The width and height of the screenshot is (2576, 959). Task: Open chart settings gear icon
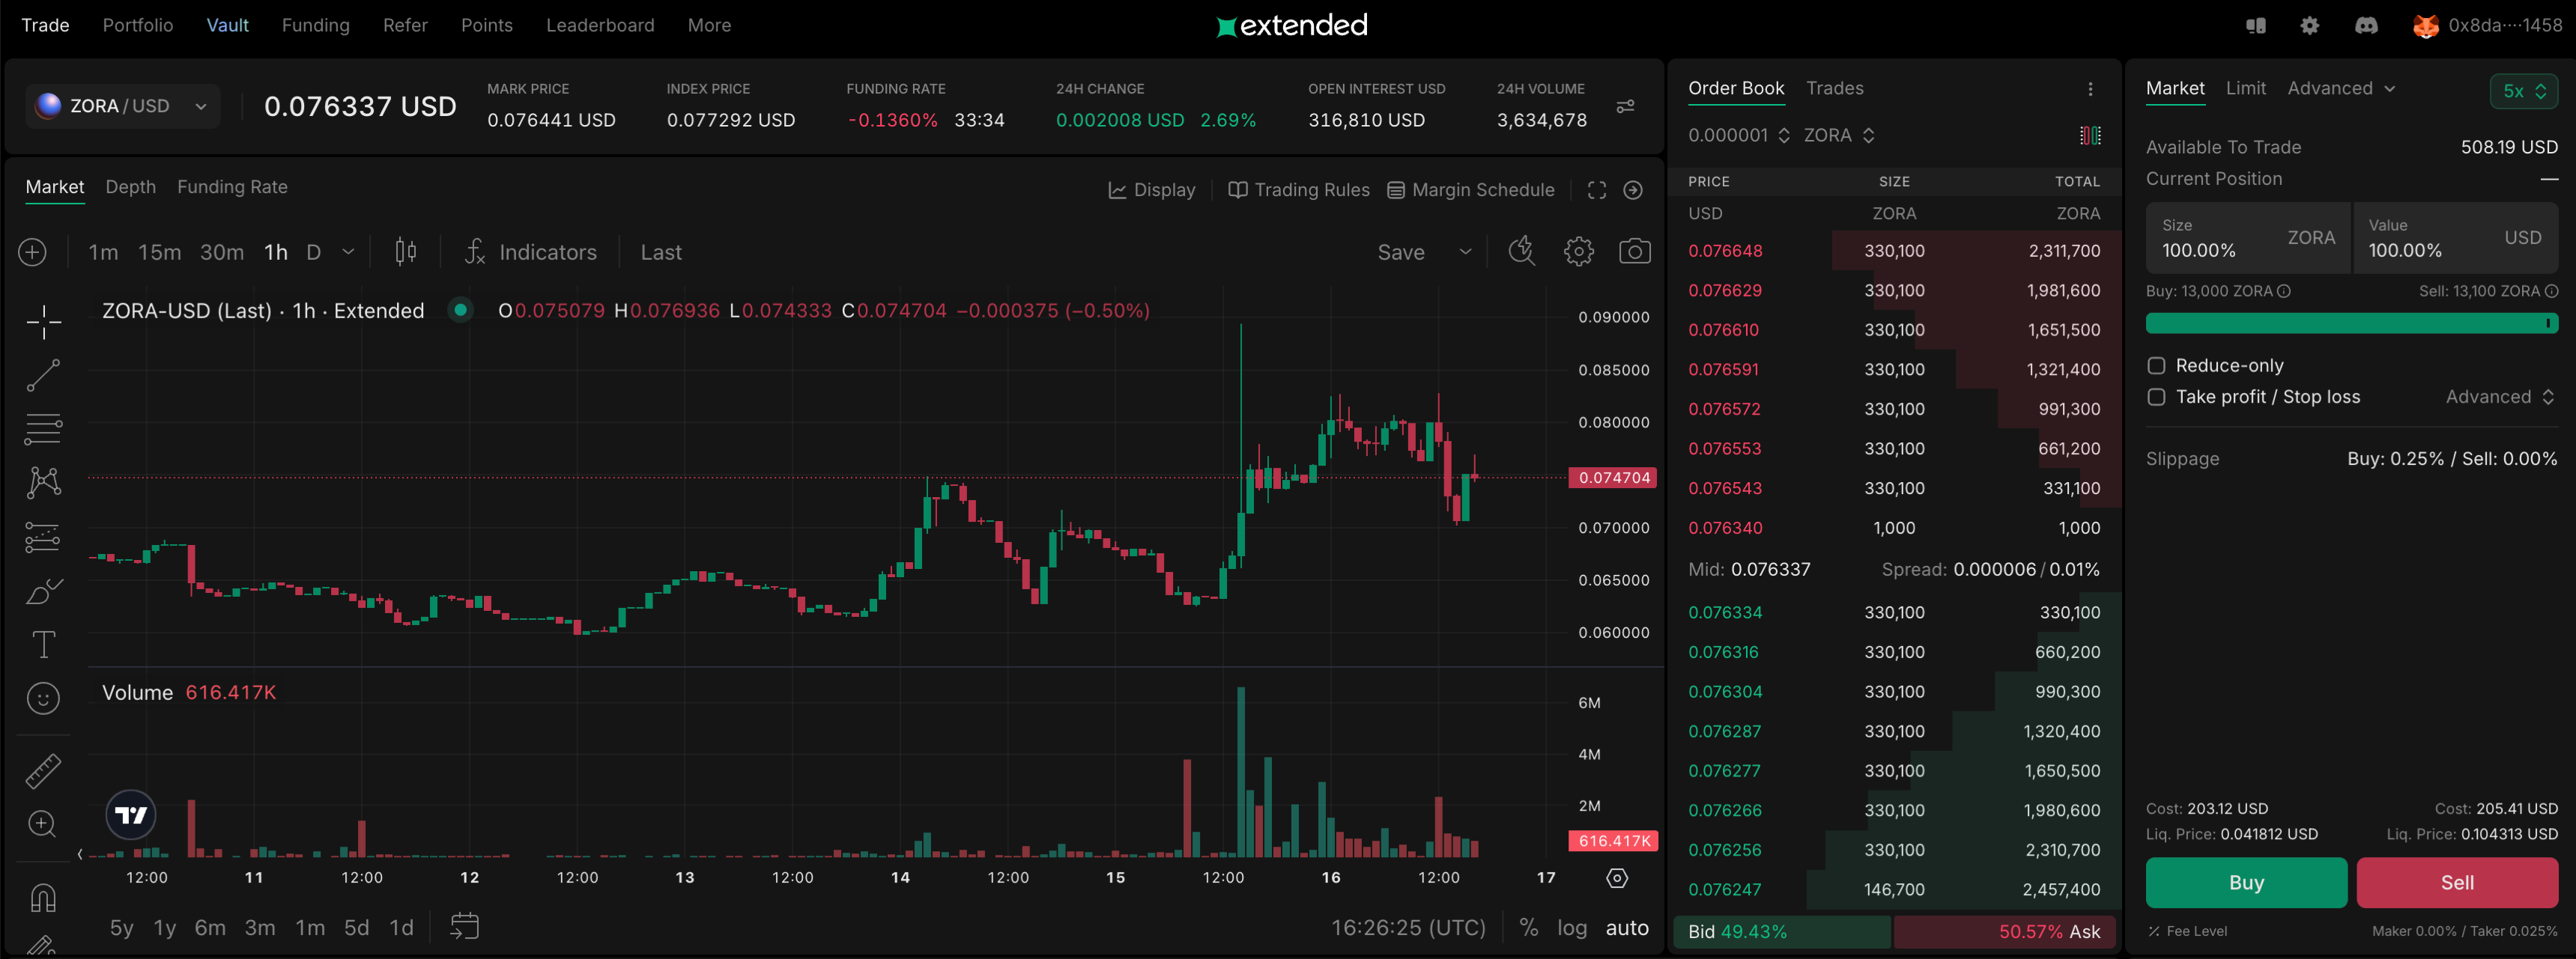click(1578, 252)
